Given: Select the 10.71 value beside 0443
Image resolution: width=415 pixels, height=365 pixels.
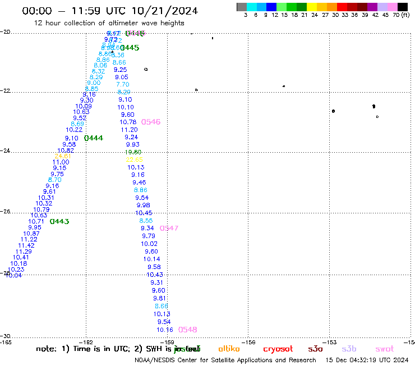Looking at the screenshot, I should pyautogui.click(x=36, y=221).
